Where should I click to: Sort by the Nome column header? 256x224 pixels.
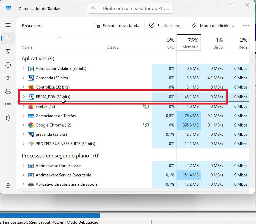pyautogui.click(x=61, y=43)
